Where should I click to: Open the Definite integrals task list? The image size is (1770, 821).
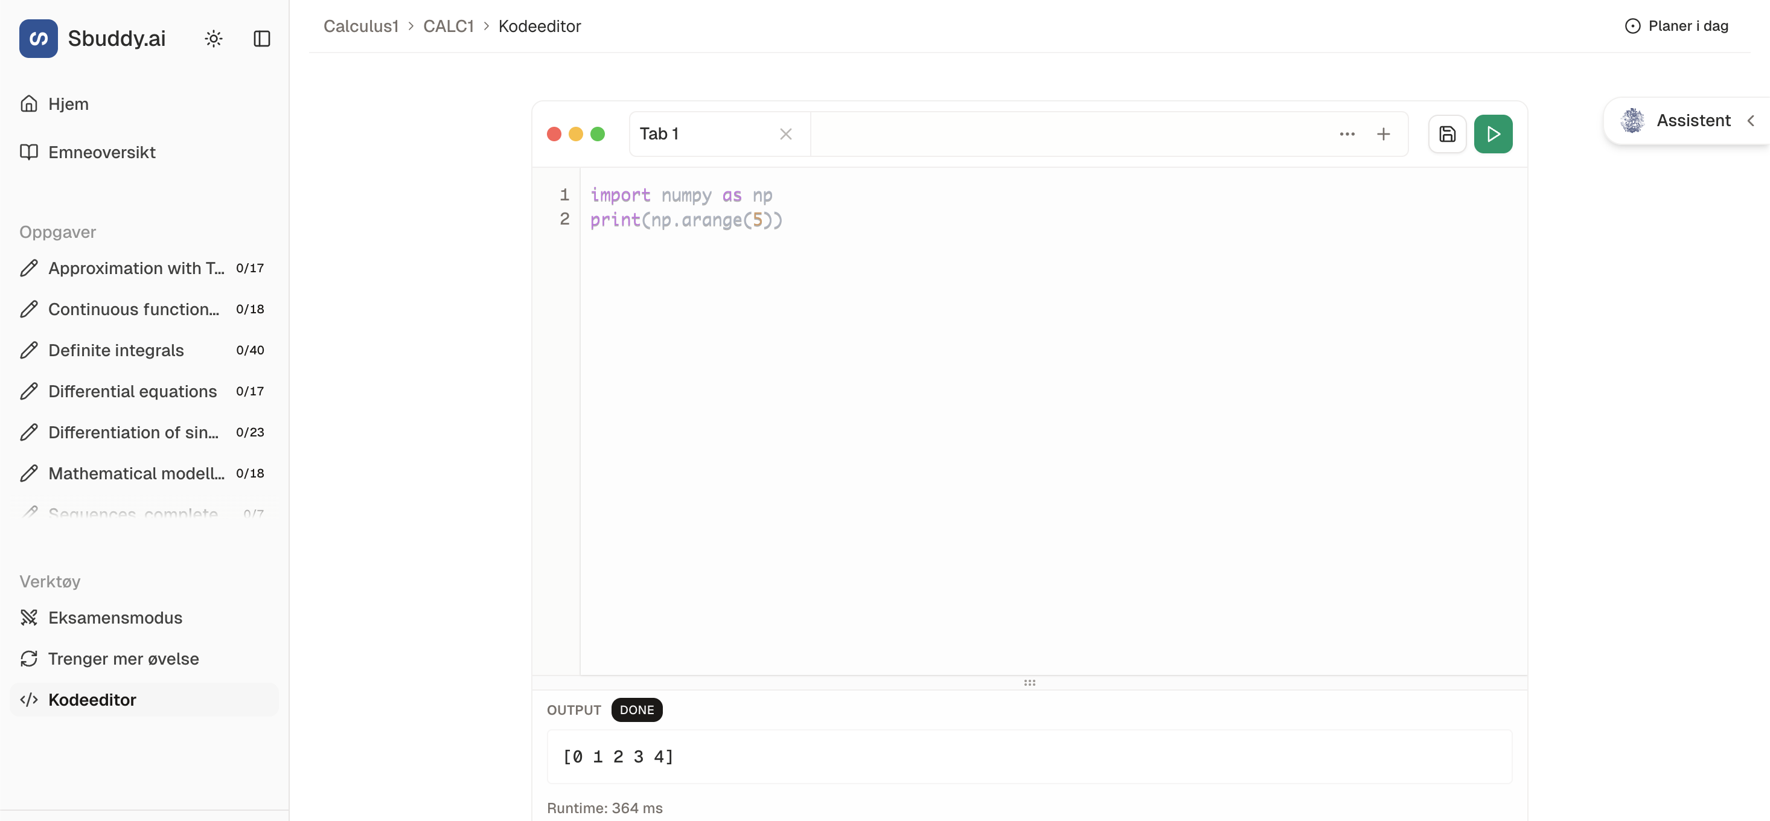pos(115,350)
